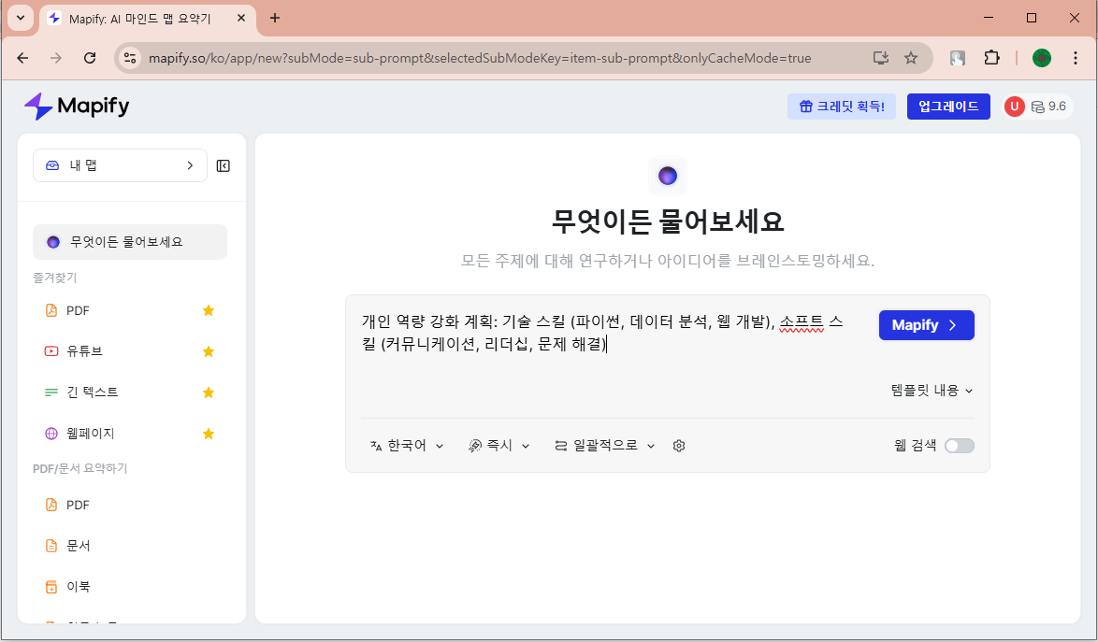Click the Mapify generate button
This screenshot has height=642, width=1098.
click(x=927, y=325)
